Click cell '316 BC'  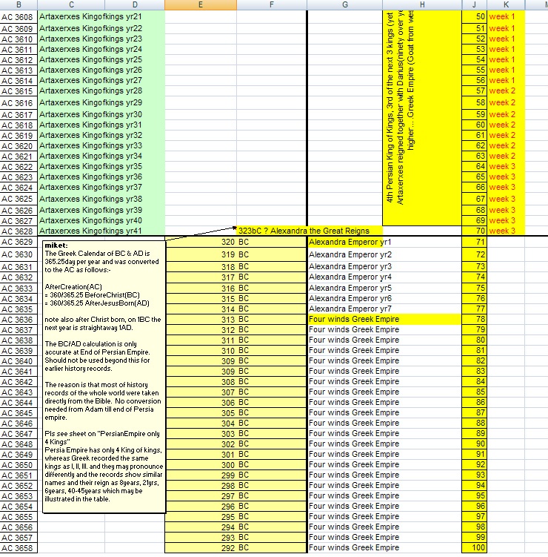(x=235, y=288)
